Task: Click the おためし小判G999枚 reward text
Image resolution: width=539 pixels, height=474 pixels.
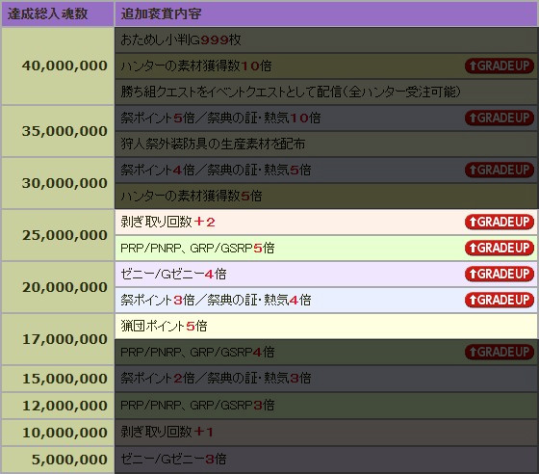Action: coord(181,39)
